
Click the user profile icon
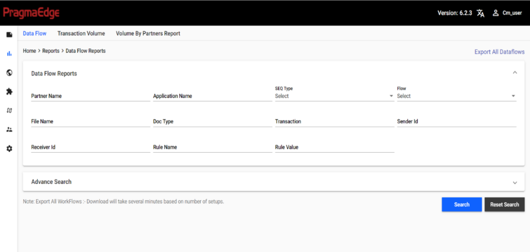tap(495, 13)
